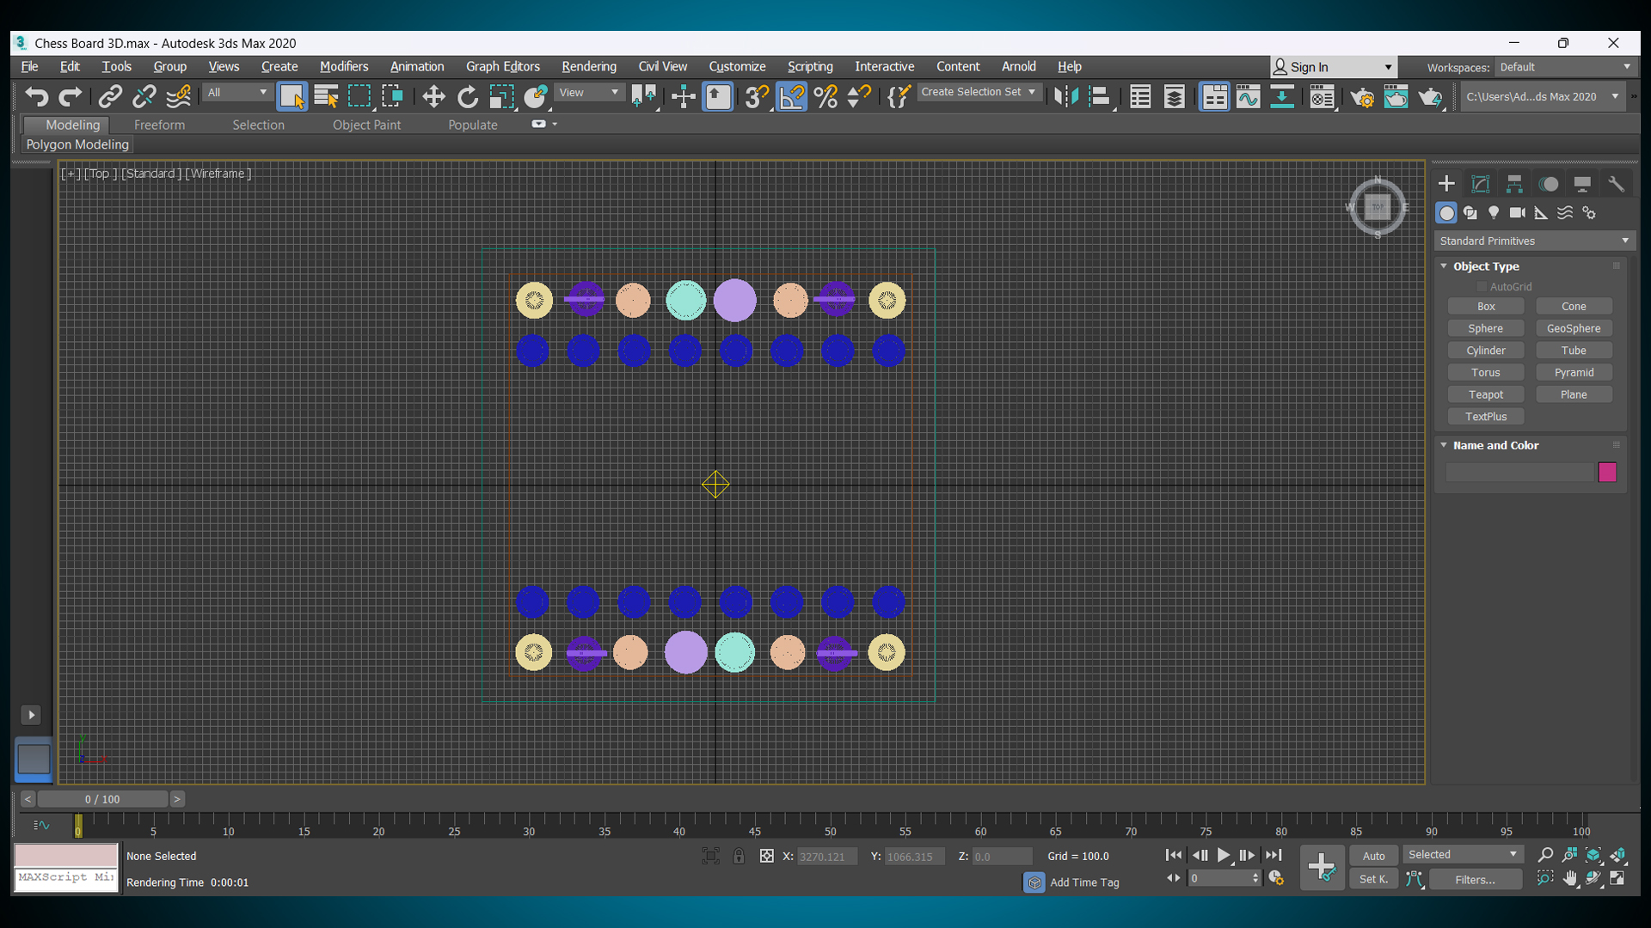Click the Torus primitive button
This screenshot has width=1651, height=928.
point(1486,372)
